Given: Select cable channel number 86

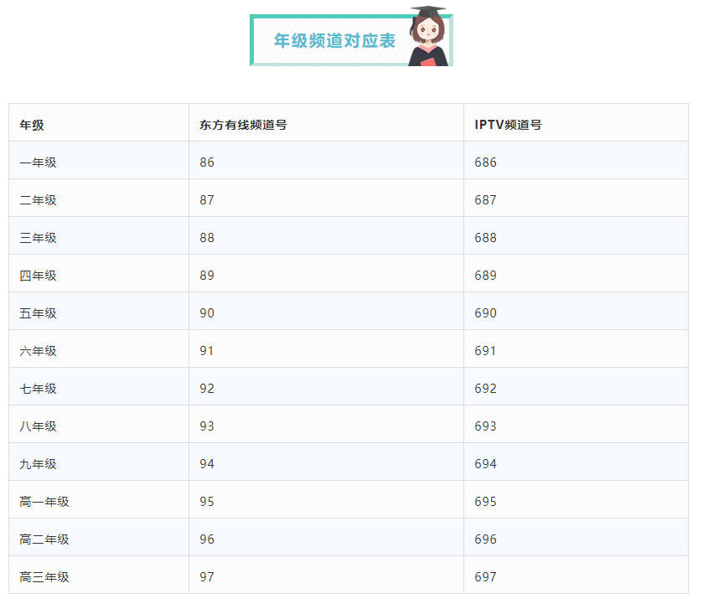Looking at the screenshot, I should point(207,163).
